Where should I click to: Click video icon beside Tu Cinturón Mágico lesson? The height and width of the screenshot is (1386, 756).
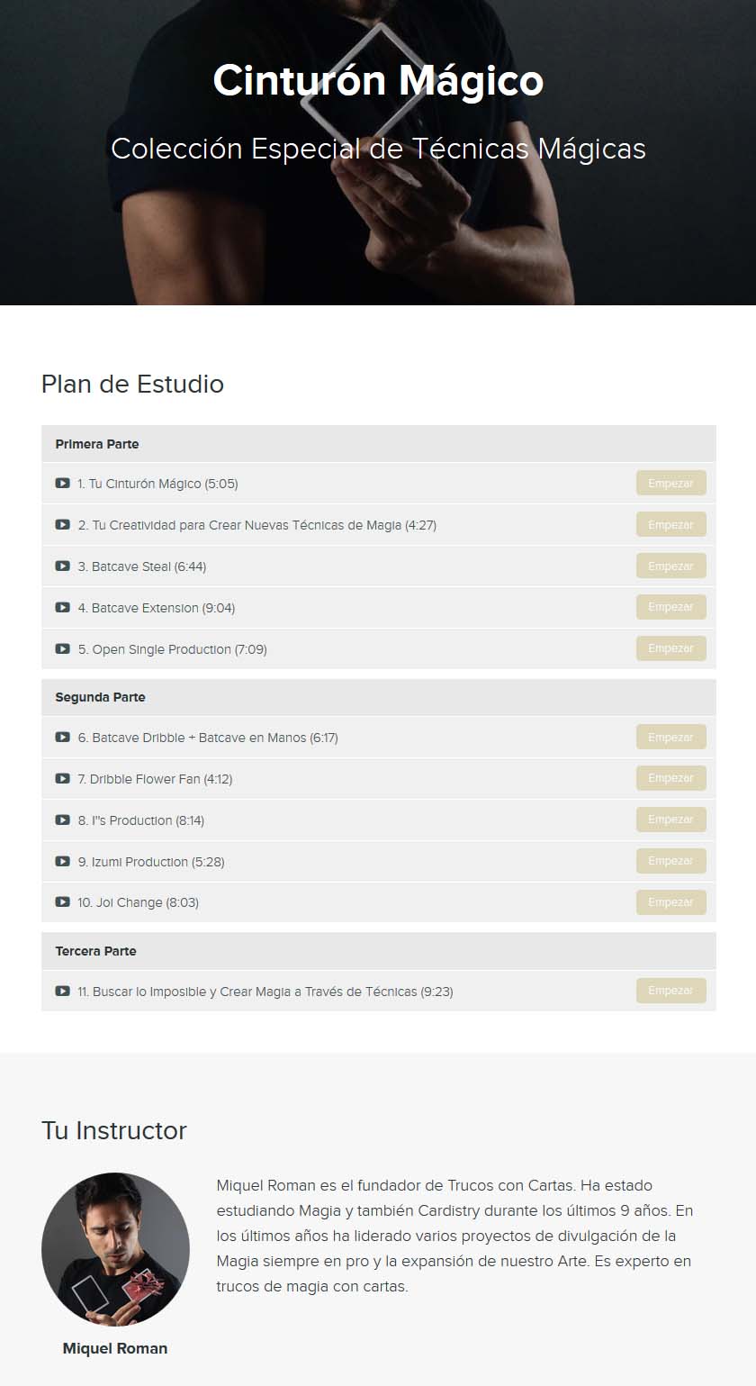click(x=62, y=484)
